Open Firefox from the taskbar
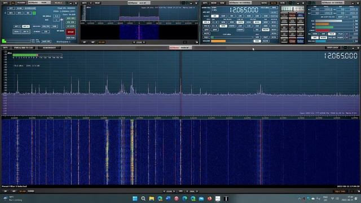The image size is (361, 203). click(x=209, y=198)
